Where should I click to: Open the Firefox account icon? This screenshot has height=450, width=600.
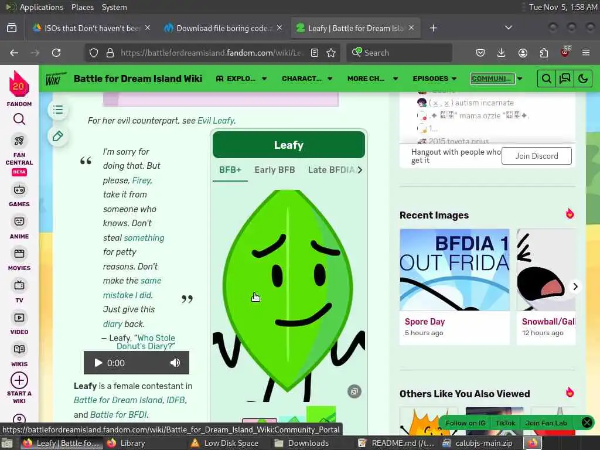(x=523, y=53)
